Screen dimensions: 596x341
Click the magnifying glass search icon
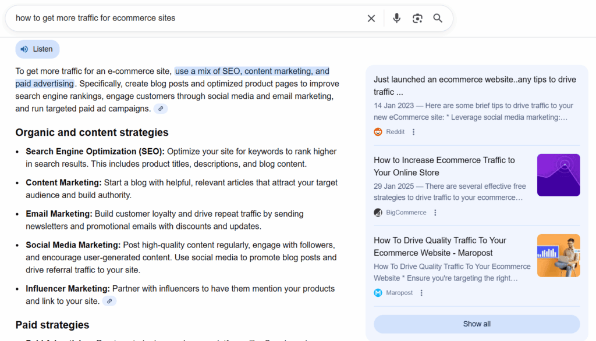tap(438, 18)
